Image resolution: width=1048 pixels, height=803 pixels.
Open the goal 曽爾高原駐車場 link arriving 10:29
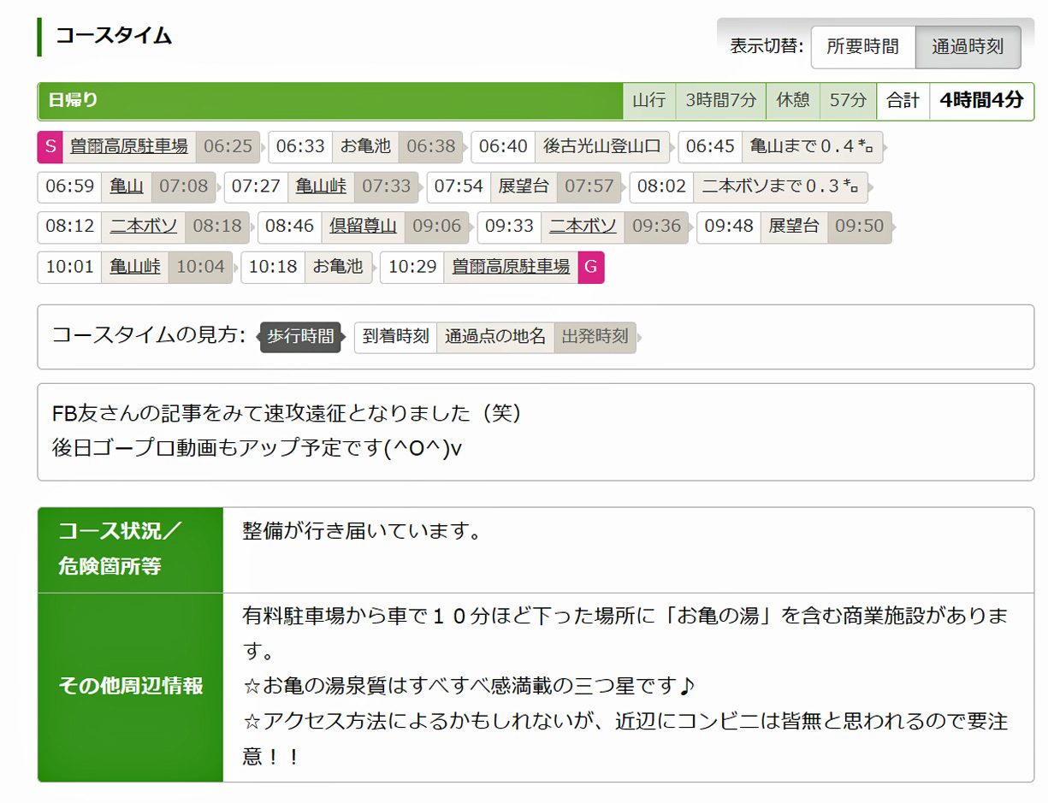[511, 267]
